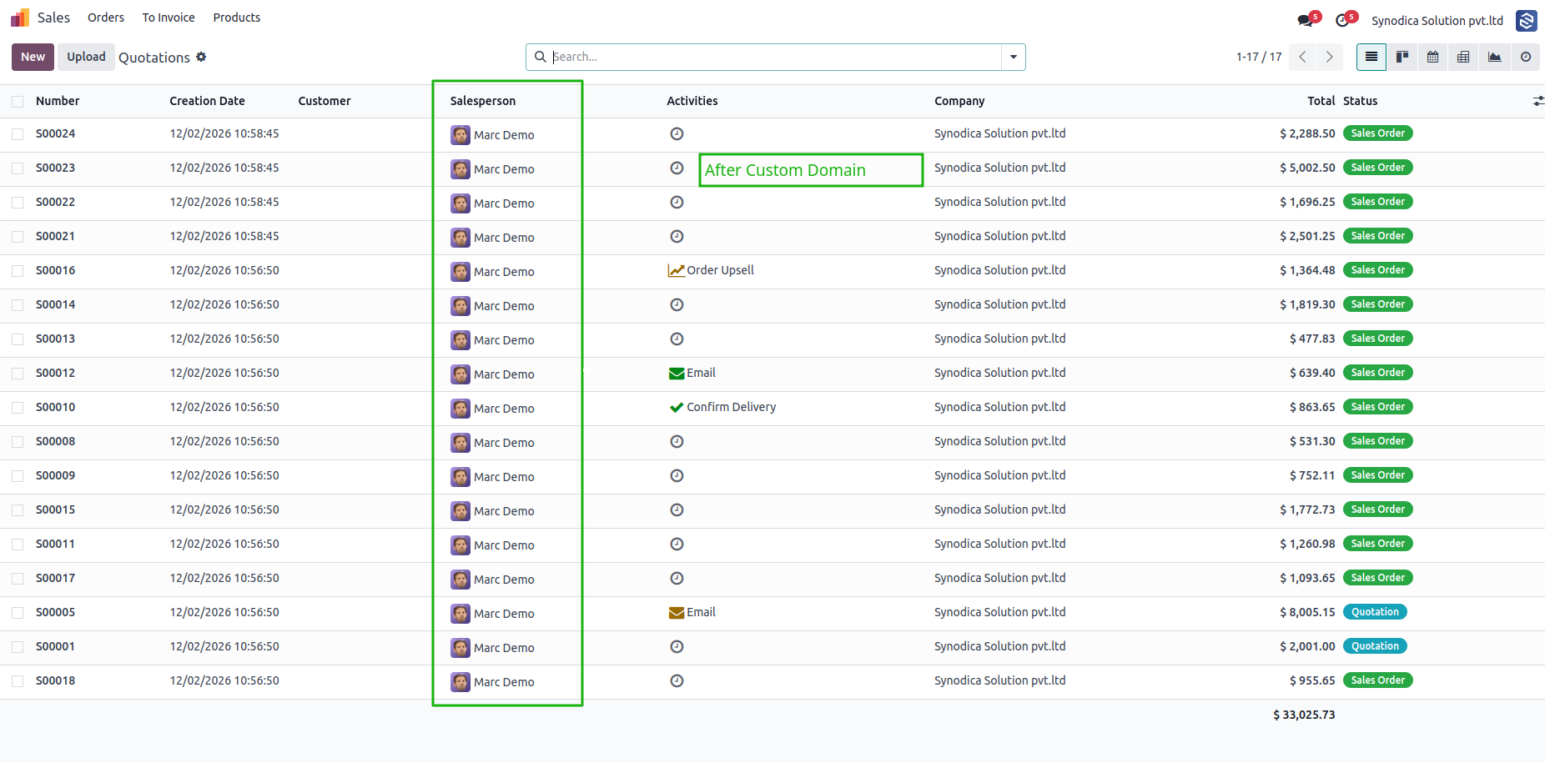The image size is (1545, 763).
Task: Select all rows with header checkbox
Action: pyautogui.click(x=18, y=101)
